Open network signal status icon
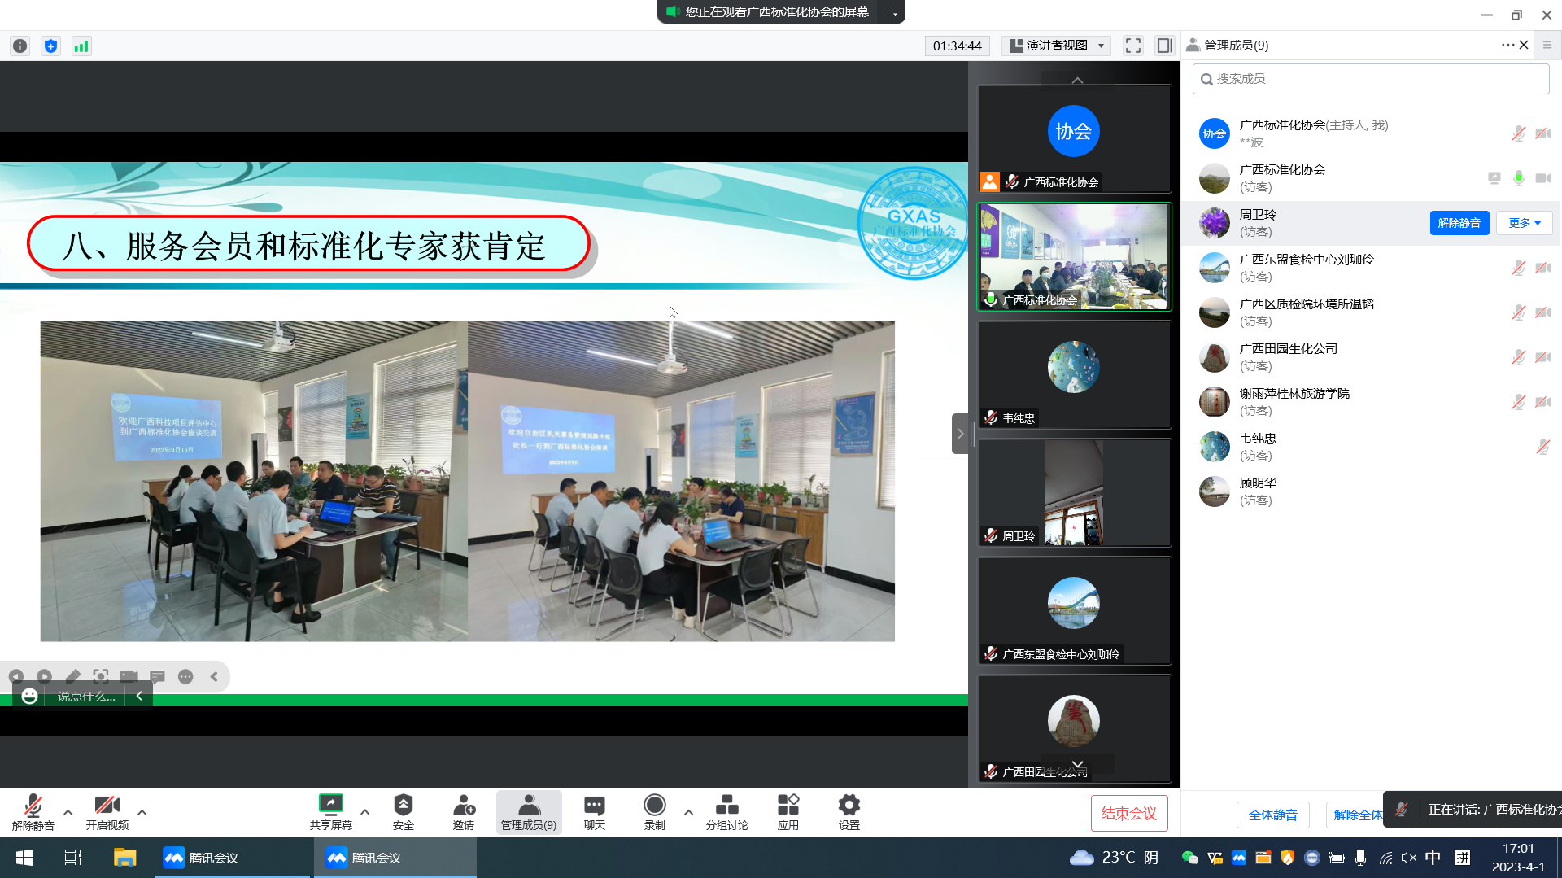The width and height of the screenshot is (1562, 878). click(x=81, y=46)
